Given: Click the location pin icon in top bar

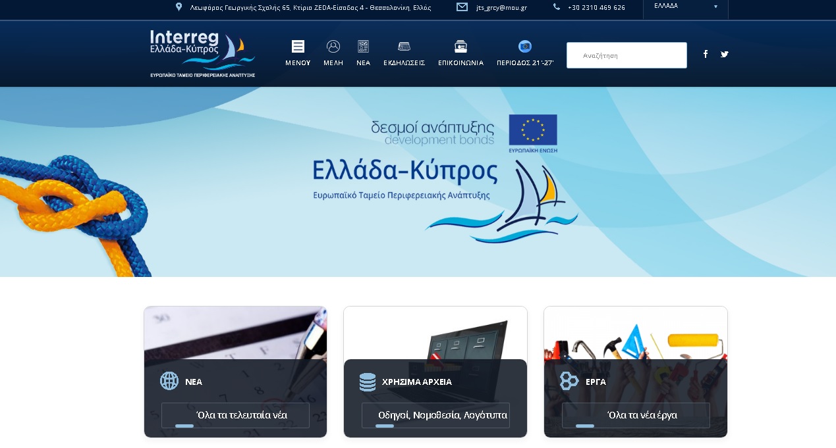Looking at the screenshot, I should point(179,7).
